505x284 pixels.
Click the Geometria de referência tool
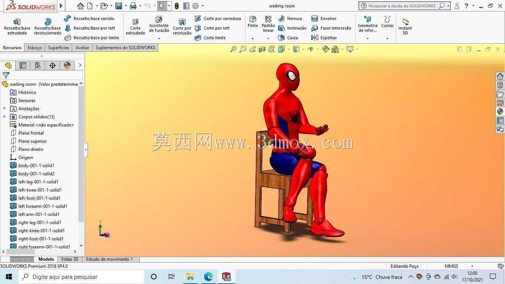pyautogui.click(x=367, y=24)
